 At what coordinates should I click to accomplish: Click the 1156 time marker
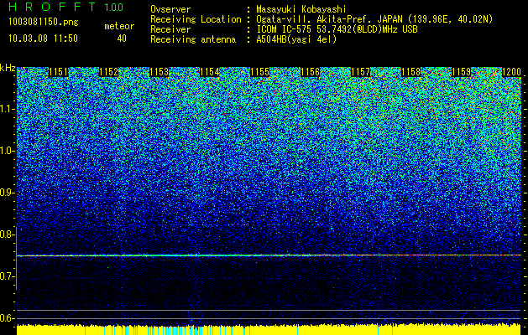click(310, 72)
